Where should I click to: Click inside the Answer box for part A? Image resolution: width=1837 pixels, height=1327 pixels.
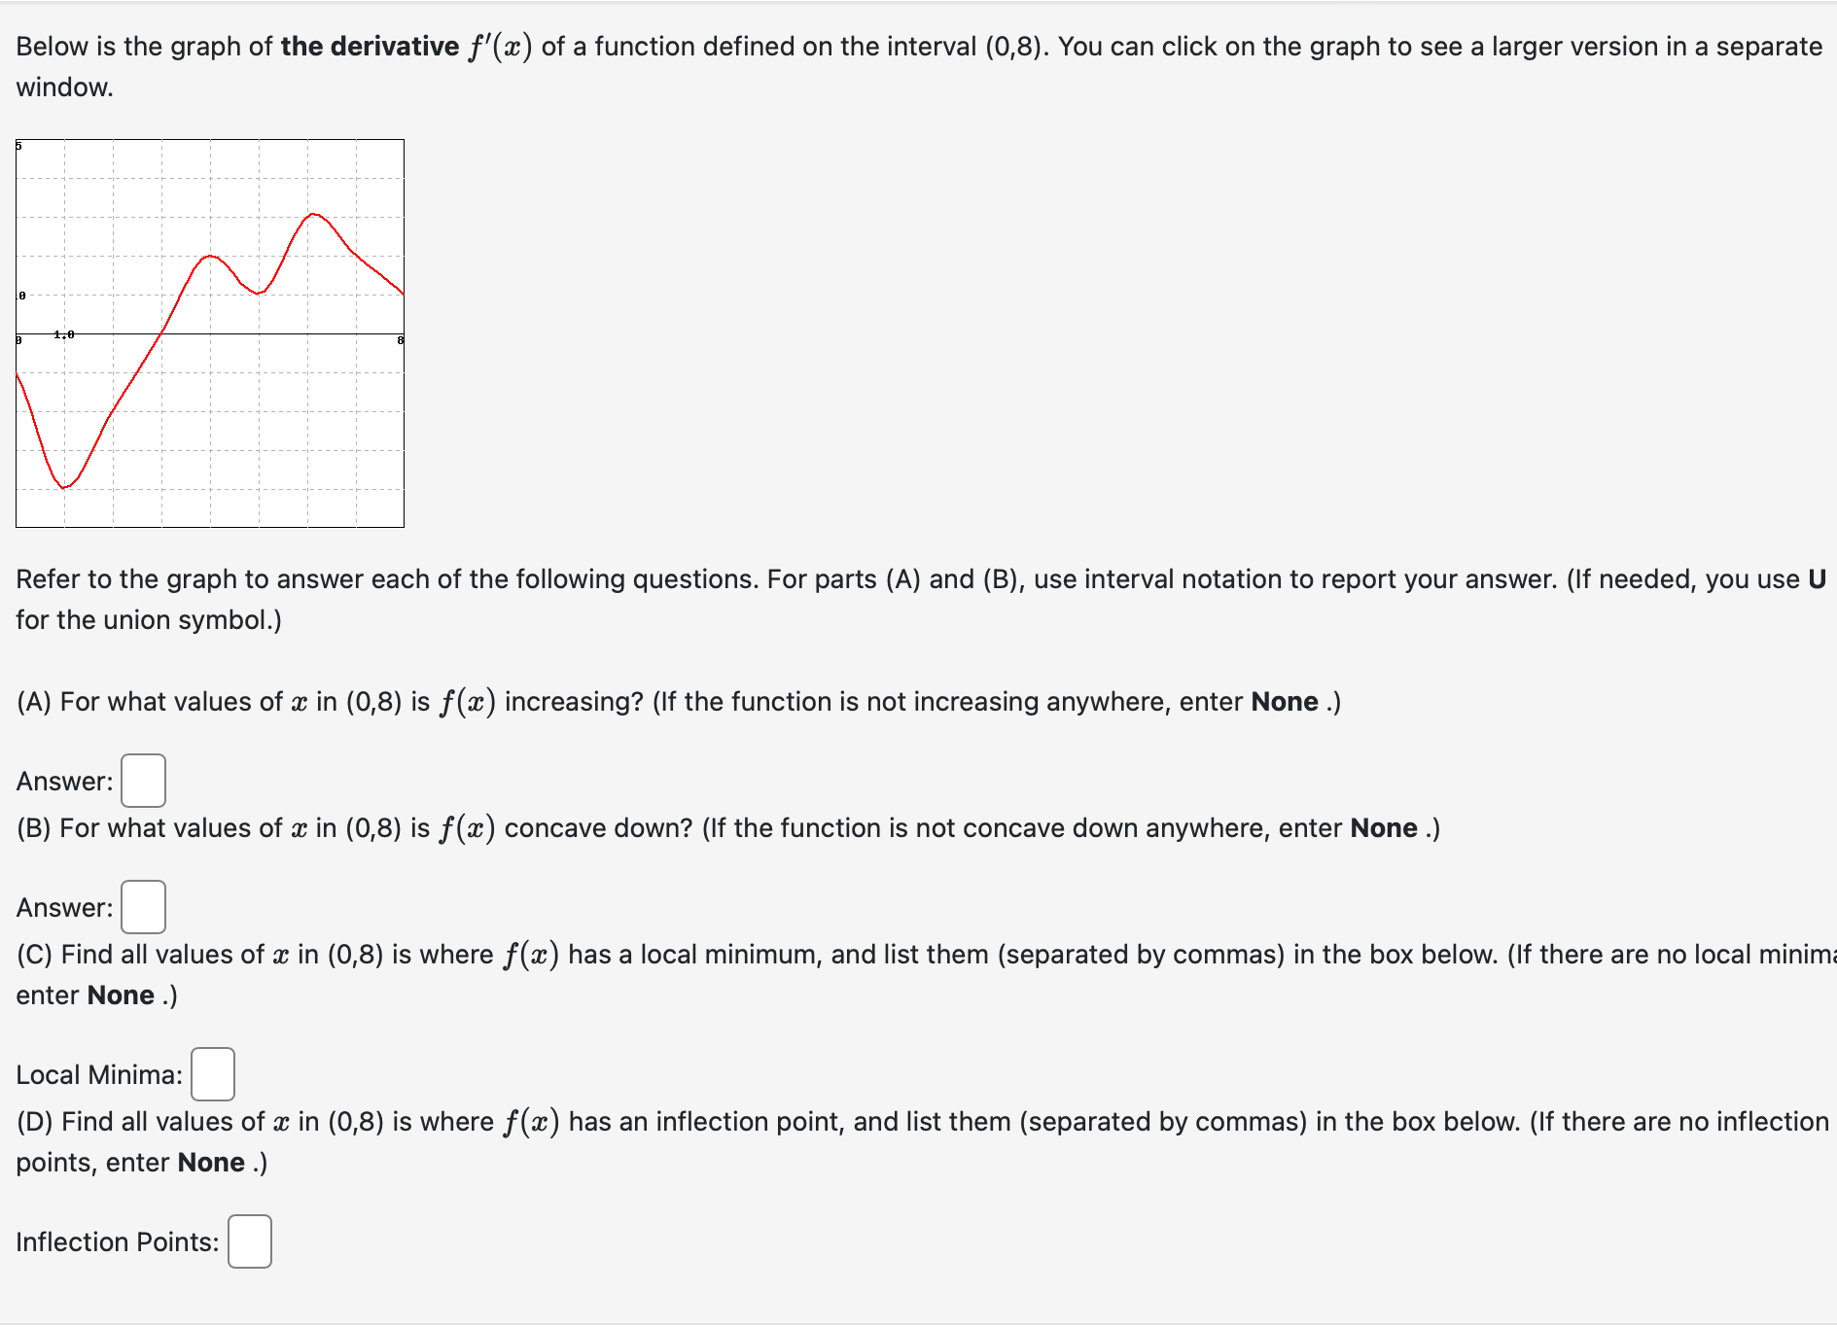[x=142, y=779]
